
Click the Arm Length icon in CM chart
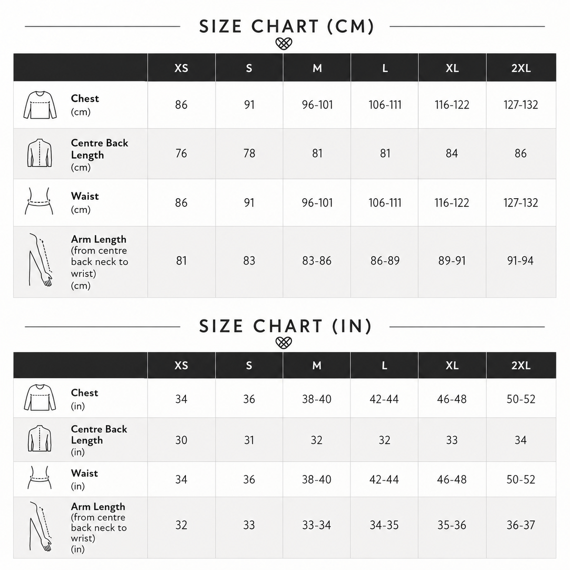pyautogui.click(x=40, y=260)
